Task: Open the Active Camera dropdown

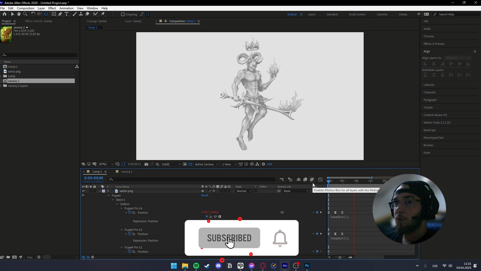Action: 207,164
